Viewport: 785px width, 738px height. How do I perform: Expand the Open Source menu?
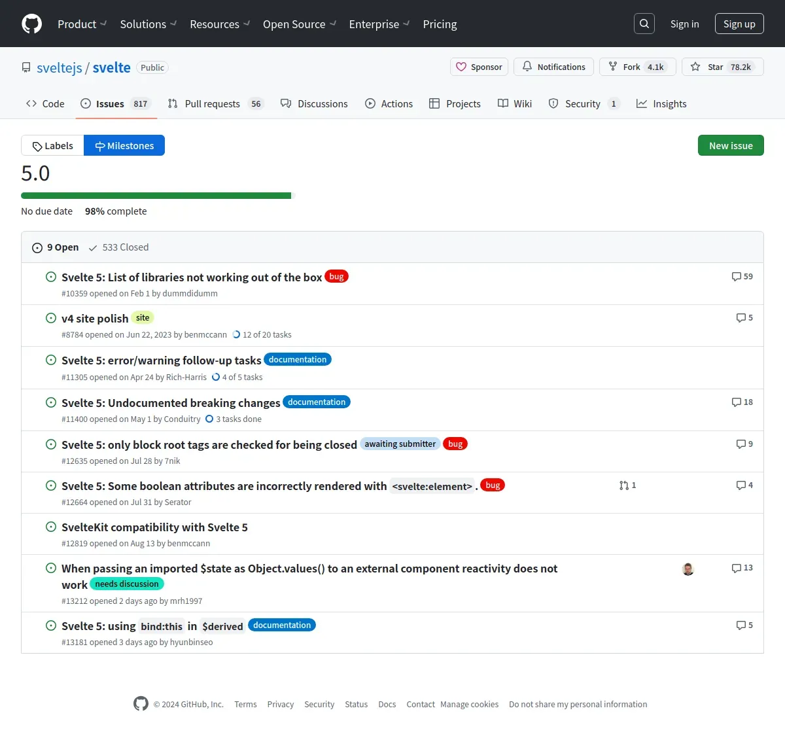pyautogui.click(x=300, y=24)
